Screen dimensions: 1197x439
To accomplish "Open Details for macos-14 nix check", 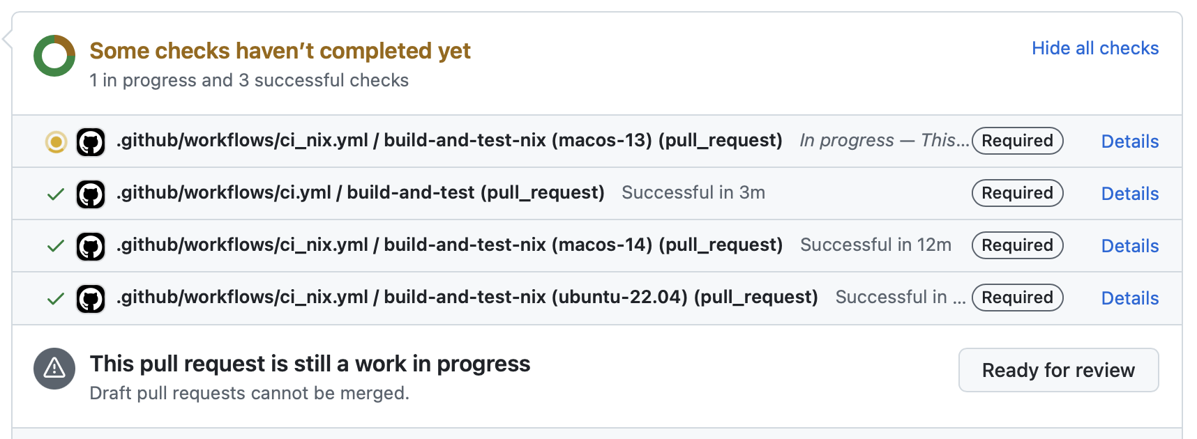I will (1129, 246).
